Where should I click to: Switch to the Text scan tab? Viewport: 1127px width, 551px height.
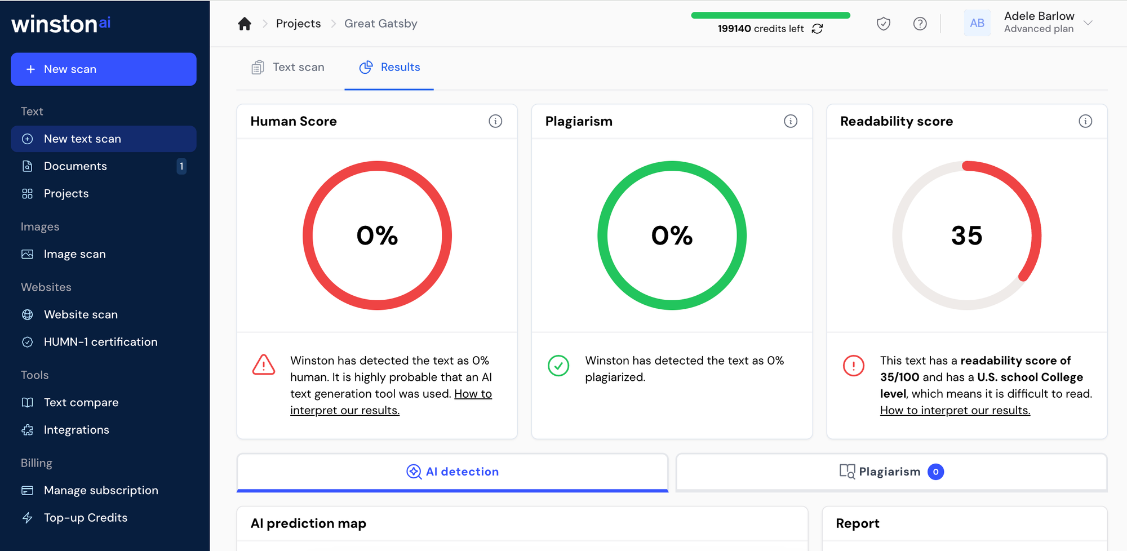[287, 67]
